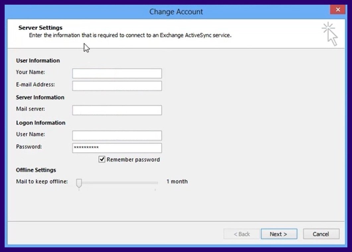Click the 'User Name:' label
352x252 pixels.
click(30, 134)
